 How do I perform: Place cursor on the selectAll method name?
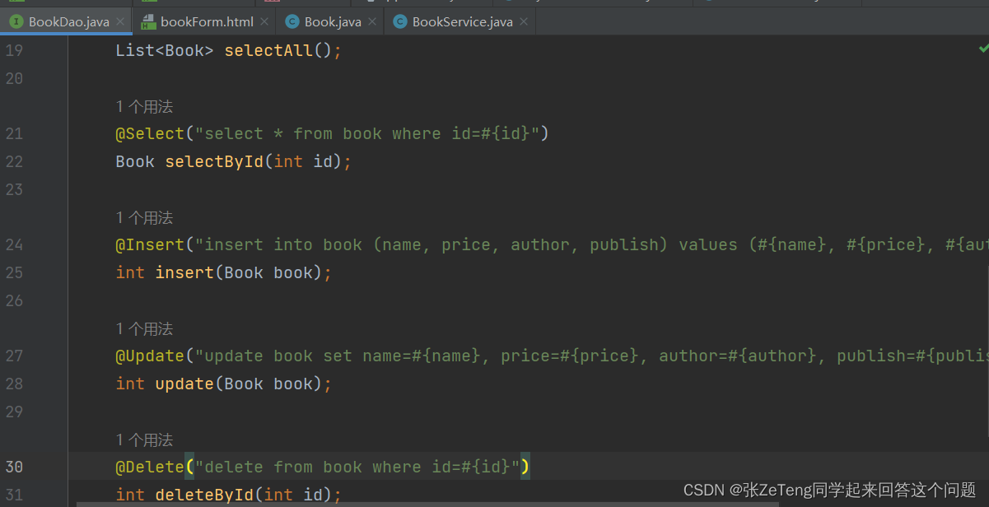pos(268,51)
